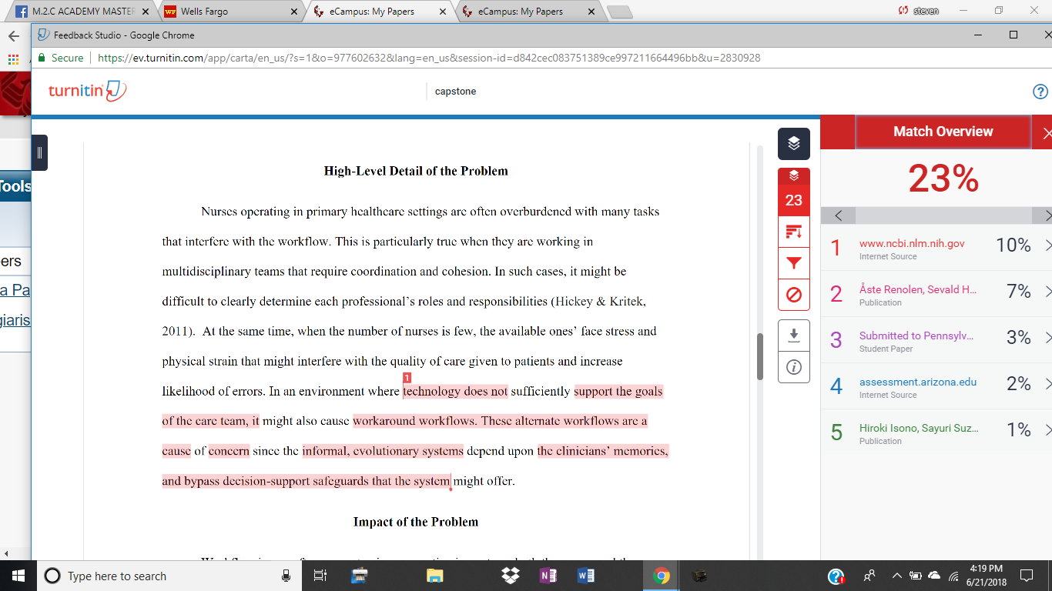Open File Explorer from the taskbar

(435, 576)
